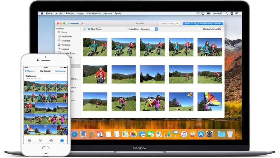Image resolution: width=280 pixels, height=158 pixels.
Task: Open the App Store in Dock
Action: tap(201, 134)
